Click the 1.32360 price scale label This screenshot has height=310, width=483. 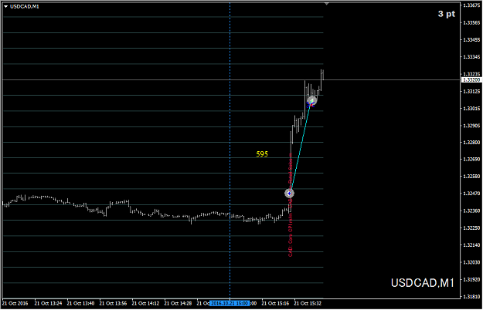coord(471,211)
